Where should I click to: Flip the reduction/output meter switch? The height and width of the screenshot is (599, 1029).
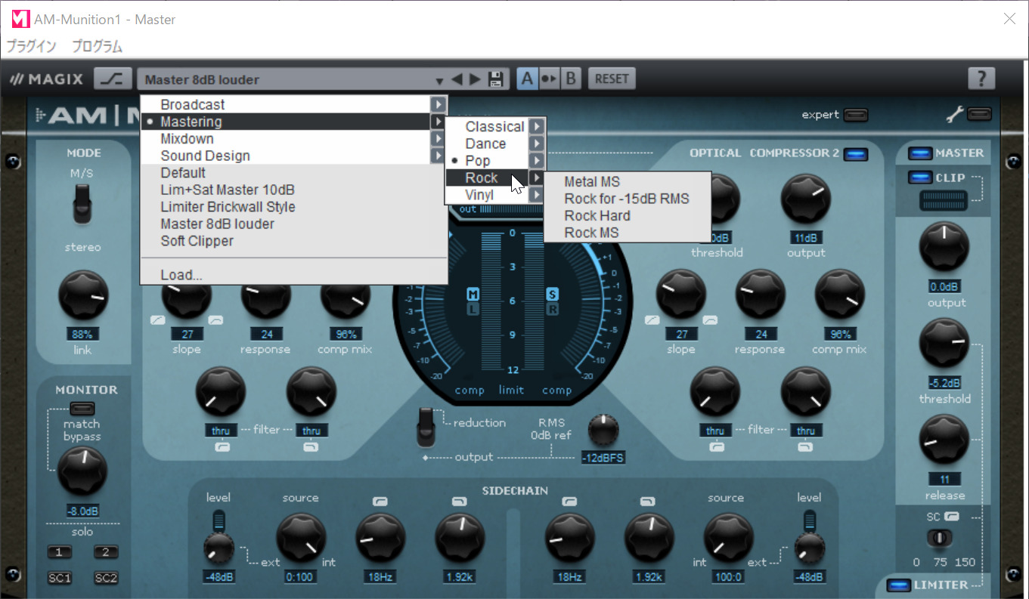(426, 427)
